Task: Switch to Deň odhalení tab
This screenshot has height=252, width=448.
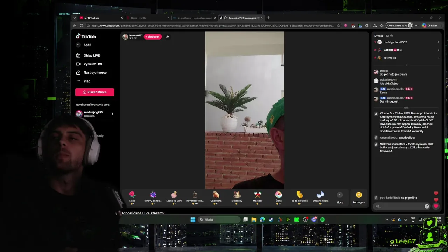Action: [194, 18]
